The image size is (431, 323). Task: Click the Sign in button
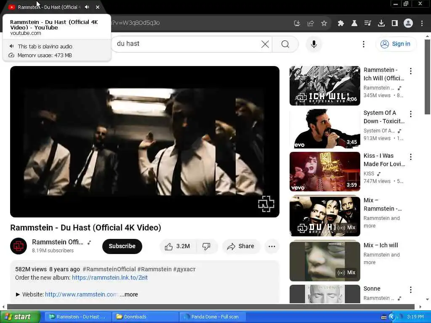[396, 44]
